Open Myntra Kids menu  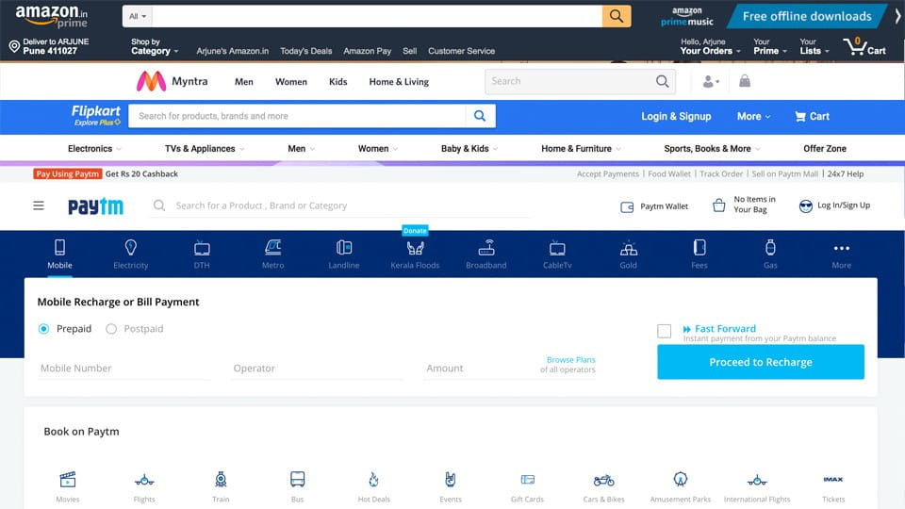tap(338, 82)
